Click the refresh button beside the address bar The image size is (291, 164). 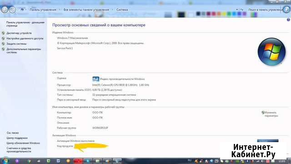point(242,10)
